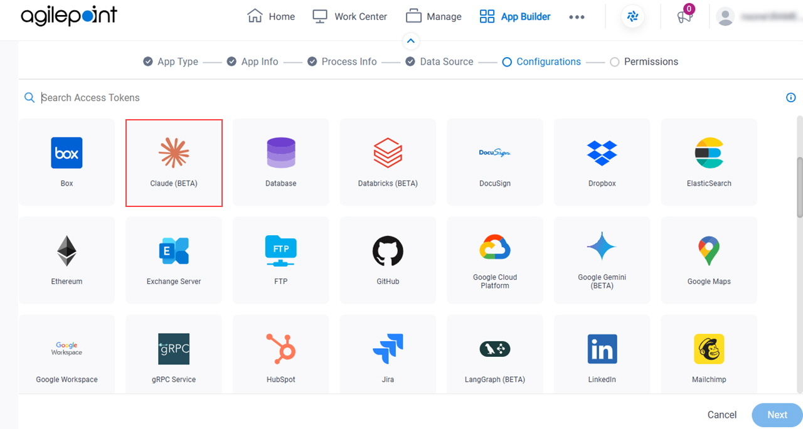Collapse the top navigation with chevron
The image size is (803, 429).
tap(410, 41)
